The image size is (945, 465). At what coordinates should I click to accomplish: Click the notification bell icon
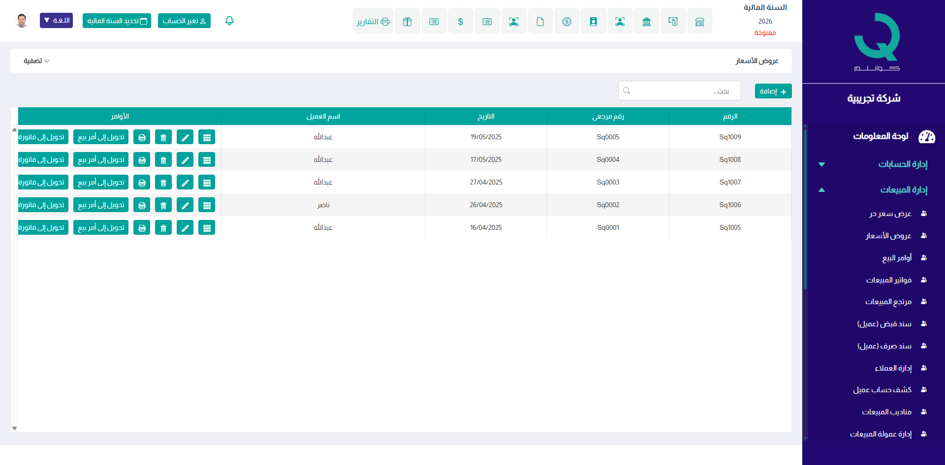click(x=229, y=21)
